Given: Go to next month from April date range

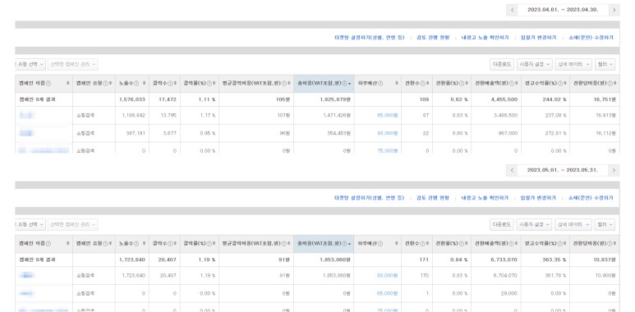Looking at the screenshot, I should [x=614, y=10].
